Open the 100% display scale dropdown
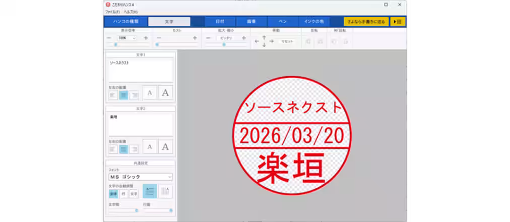This screenshot has width=510, height=222. 127,38
